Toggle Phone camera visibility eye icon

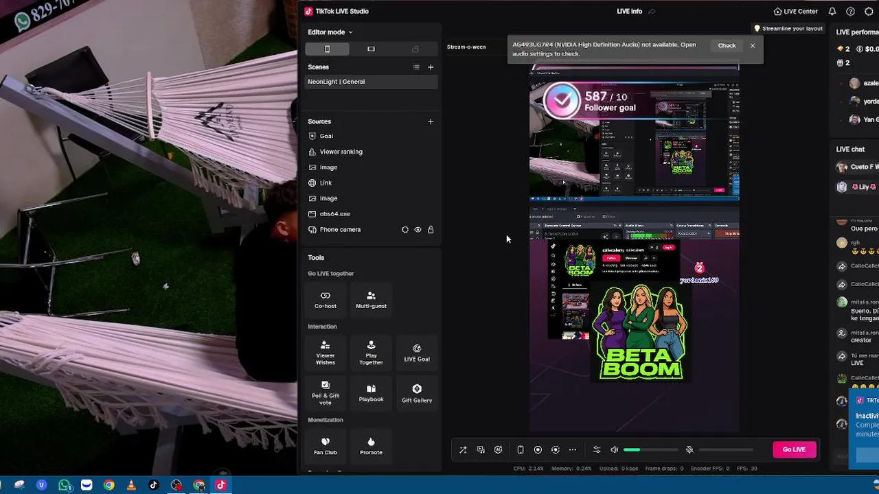(418, 230)
